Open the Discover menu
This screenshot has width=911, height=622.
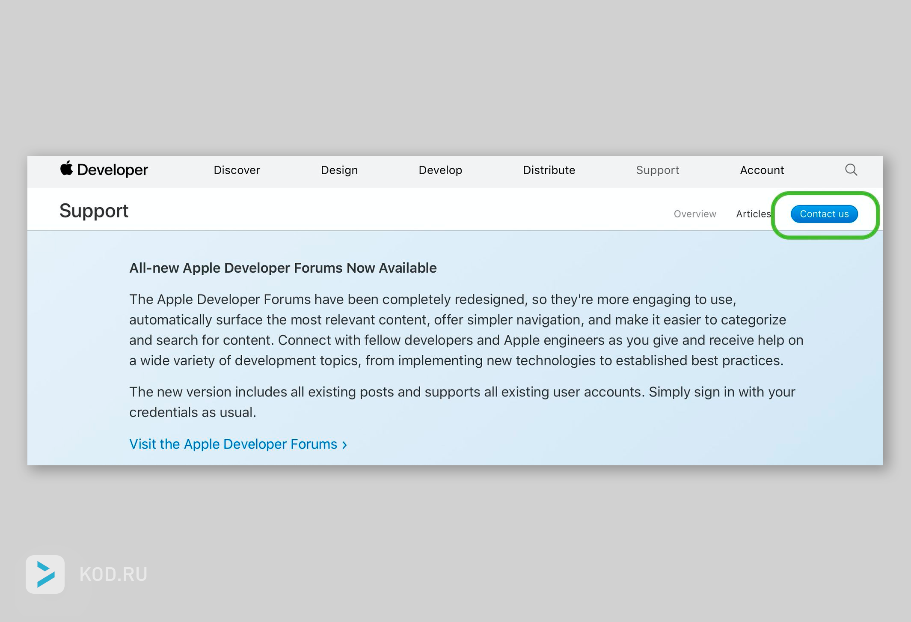coord(237,170)
